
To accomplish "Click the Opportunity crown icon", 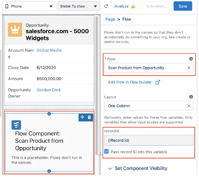I will point(15,30).
